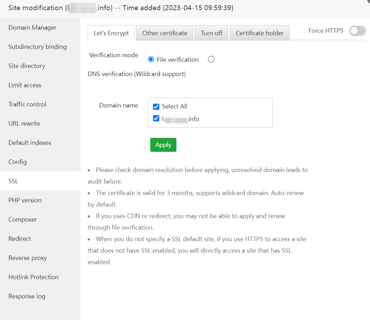The width and height of the screenshot is (370, 320).
Task: Open the Certificate holder tab
Action: tap(260, 33)
